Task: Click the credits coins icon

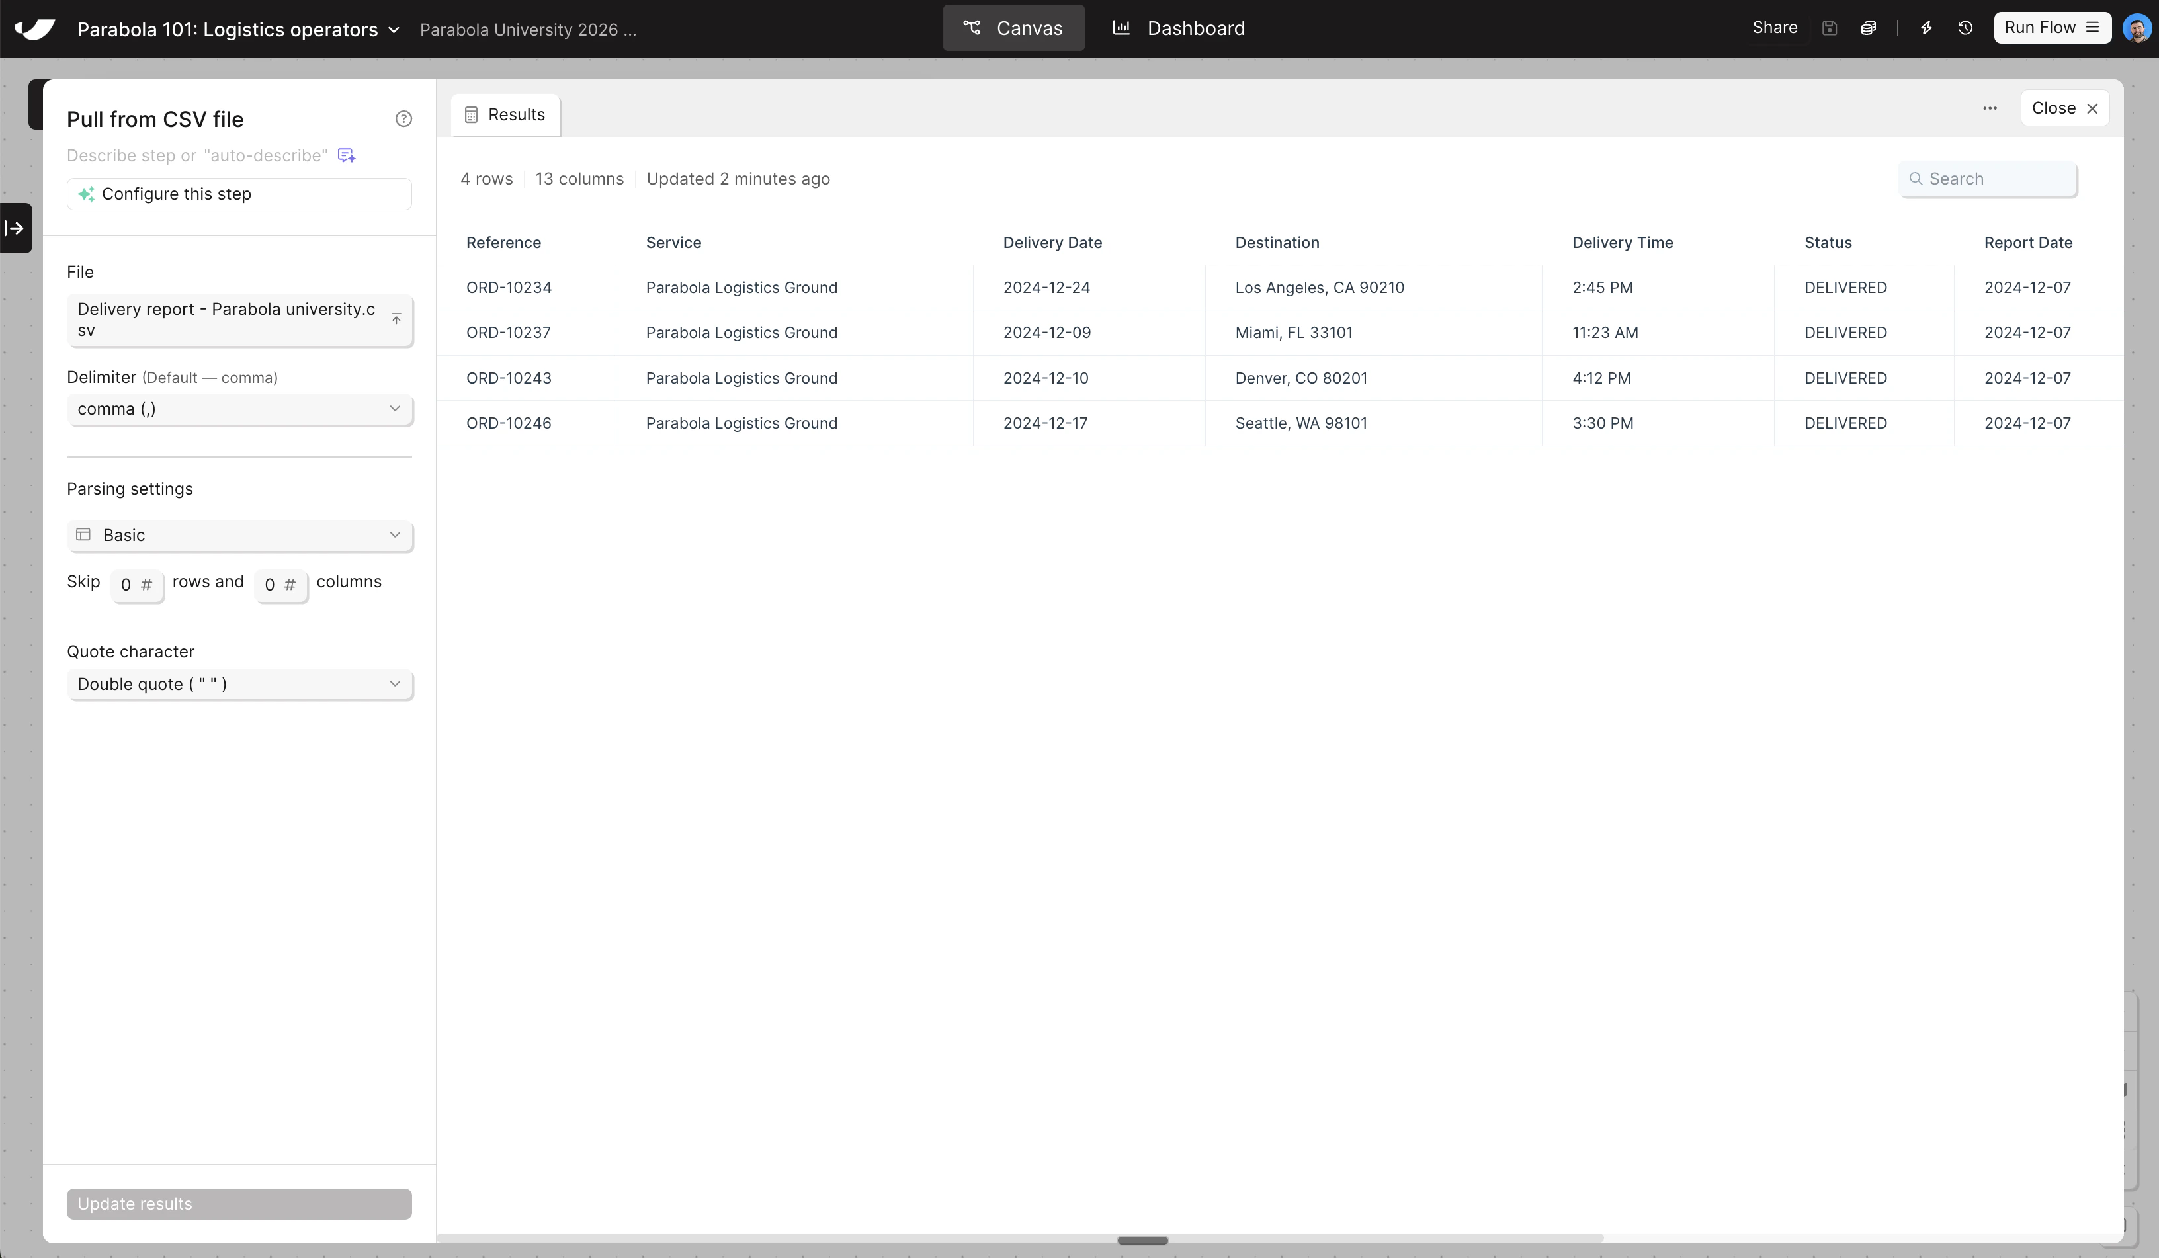Action: tap(1869, 28)
